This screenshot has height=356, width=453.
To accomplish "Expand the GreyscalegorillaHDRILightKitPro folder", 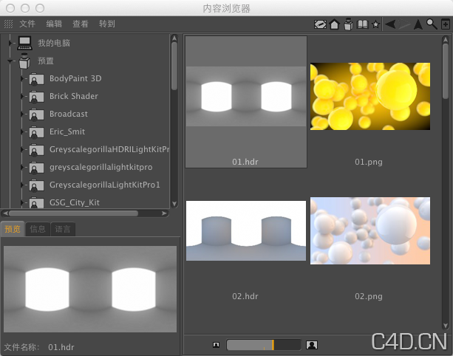I will click(x=22, y=149).
